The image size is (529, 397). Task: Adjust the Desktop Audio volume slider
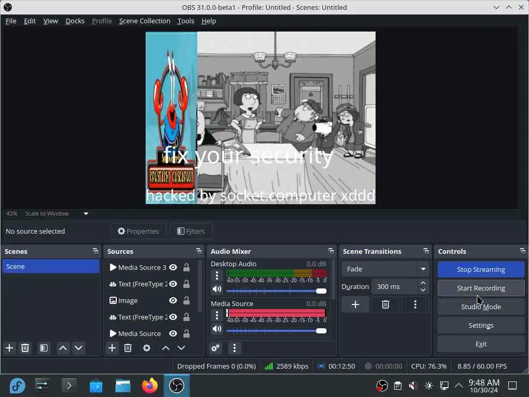(x=276, y=291)
